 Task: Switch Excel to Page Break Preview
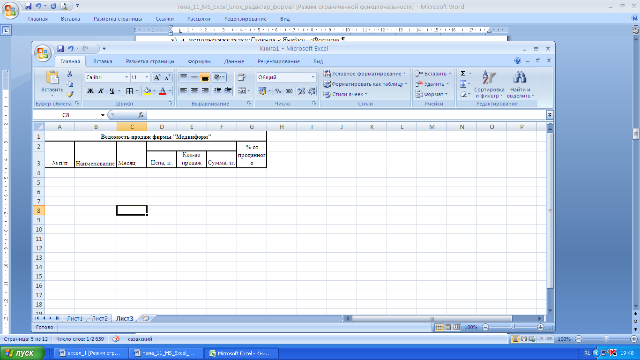coord(456,327)
